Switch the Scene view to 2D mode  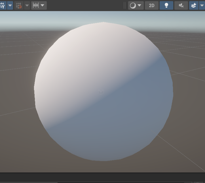click(152, 5)
